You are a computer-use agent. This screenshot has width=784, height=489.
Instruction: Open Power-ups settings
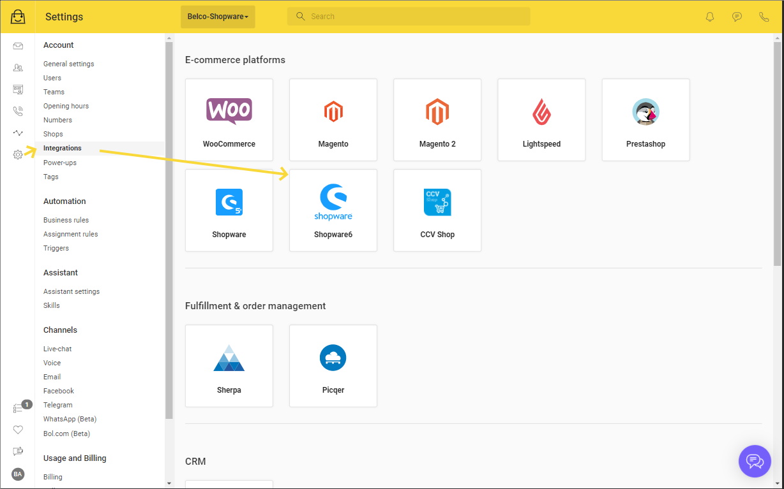[x=60, y=163]
